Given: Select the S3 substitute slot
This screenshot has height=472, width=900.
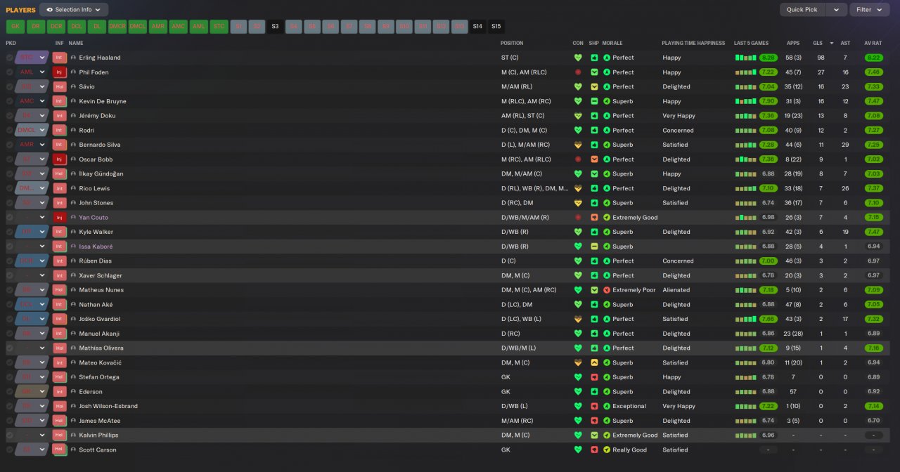Looking at the screenshot, I should click(275, 27).
